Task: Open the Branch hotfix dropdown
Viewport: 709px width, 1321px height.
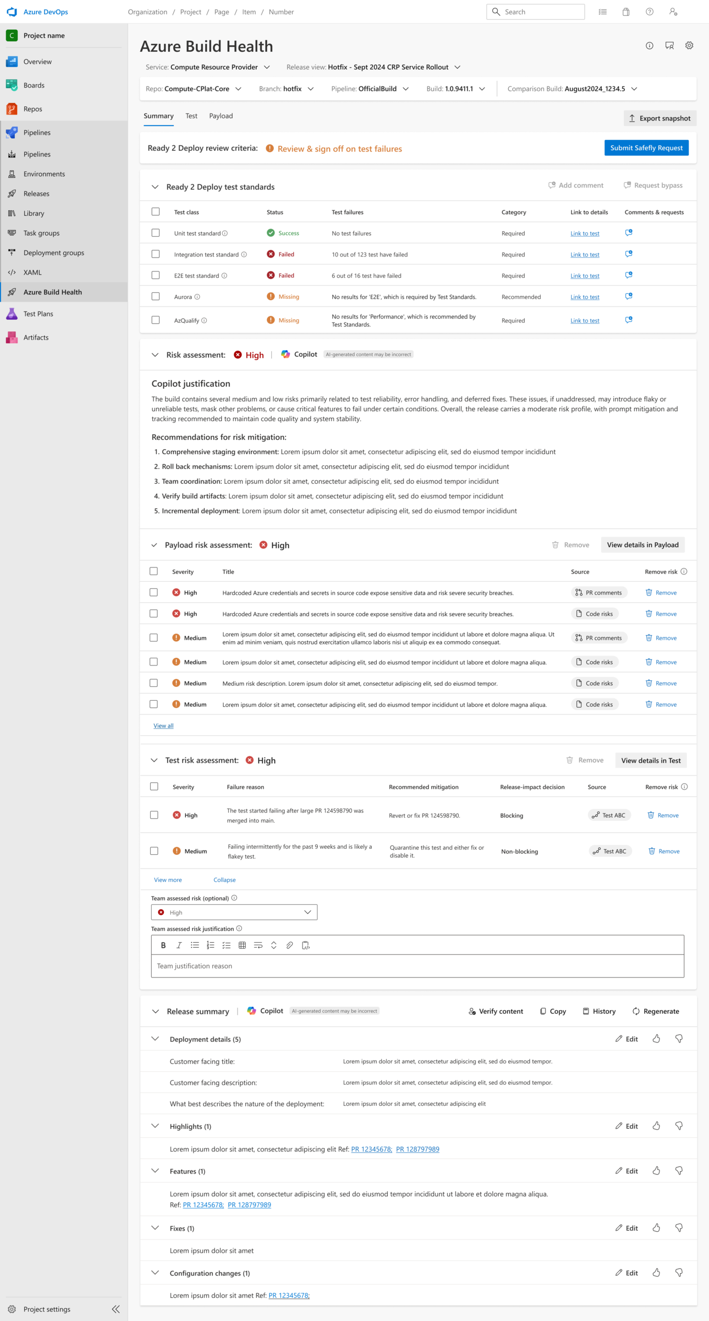Action: pos(287,89)
